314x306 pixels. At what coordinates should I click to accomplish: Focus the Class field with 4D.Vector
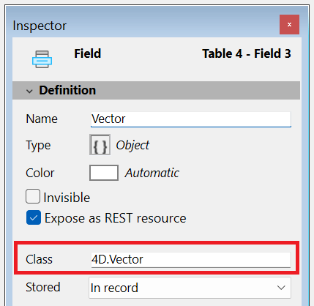click(x=191, y=260)
